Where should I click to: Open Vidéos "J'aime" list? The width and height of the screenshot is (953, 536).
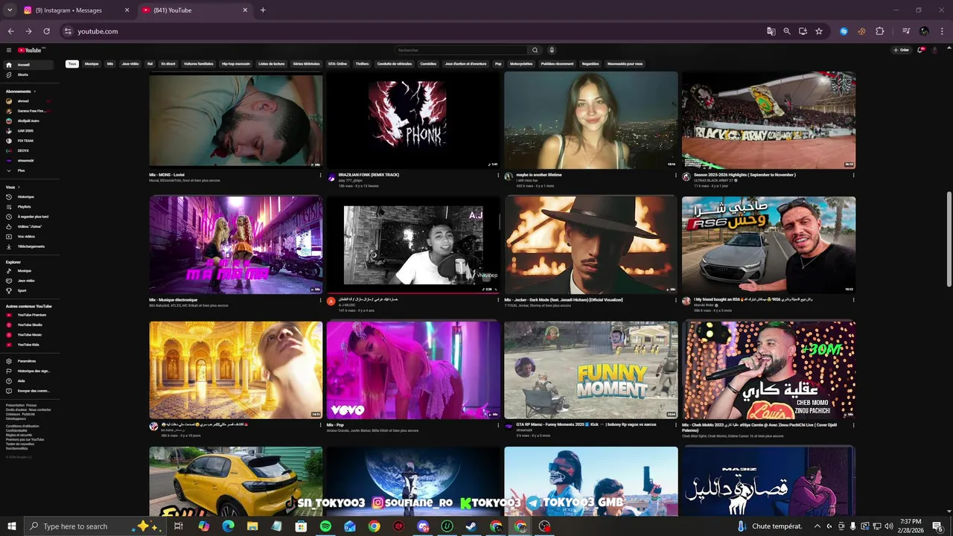28,226
